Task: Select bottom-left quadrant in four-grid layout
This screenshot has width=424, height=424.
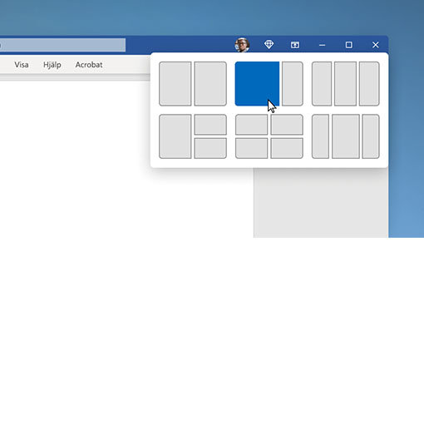Action: (251, 148)
